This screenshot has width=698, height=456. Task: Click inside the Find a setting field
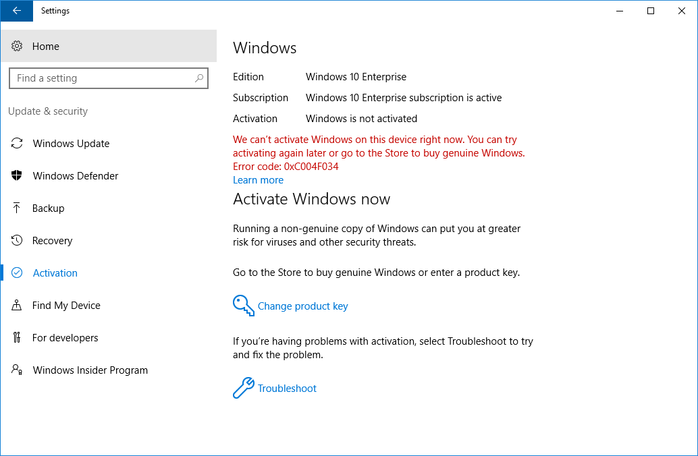[101, 78]
